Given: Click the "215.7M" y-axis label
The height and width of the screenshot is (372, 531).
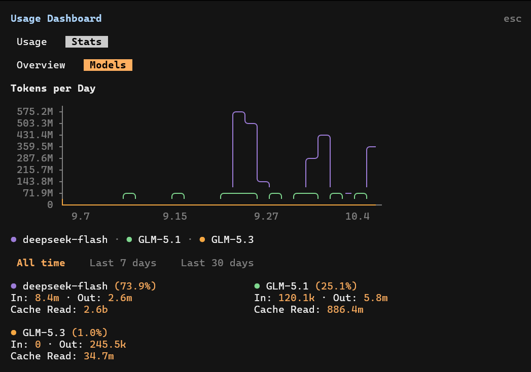Looking at the screenshot, I should 35,170.
